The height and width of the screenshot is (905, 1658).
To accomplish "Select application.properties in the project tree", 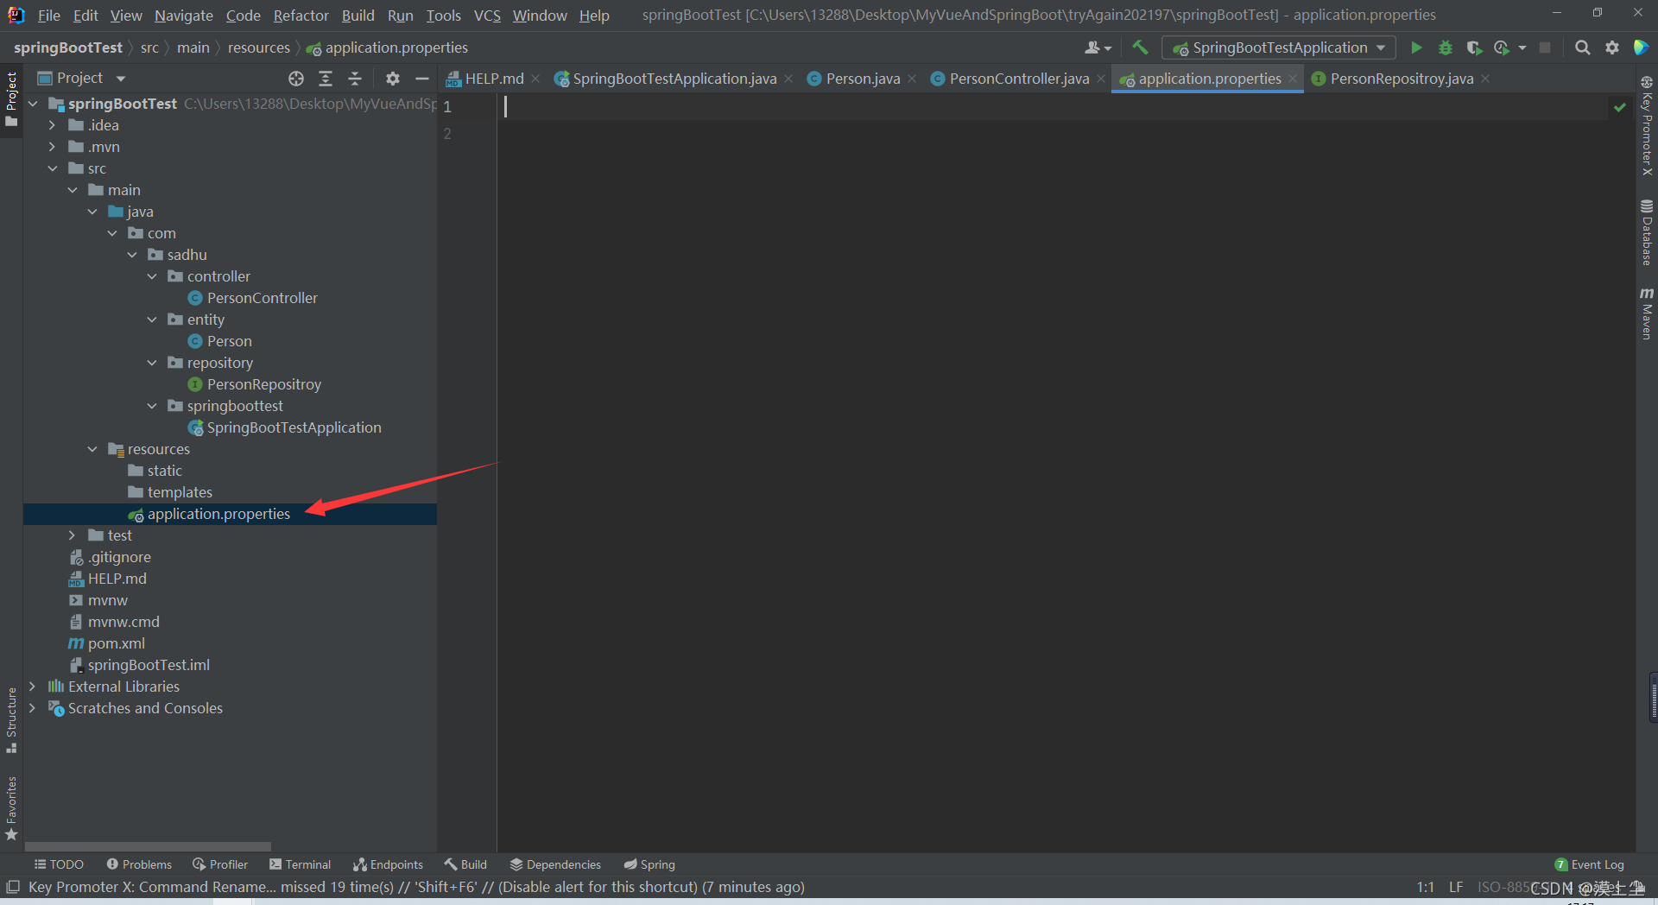I will [218, 514].
